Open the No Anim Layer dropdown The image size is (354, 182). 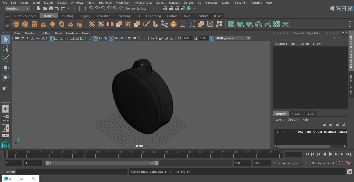[x=290, y=163]
